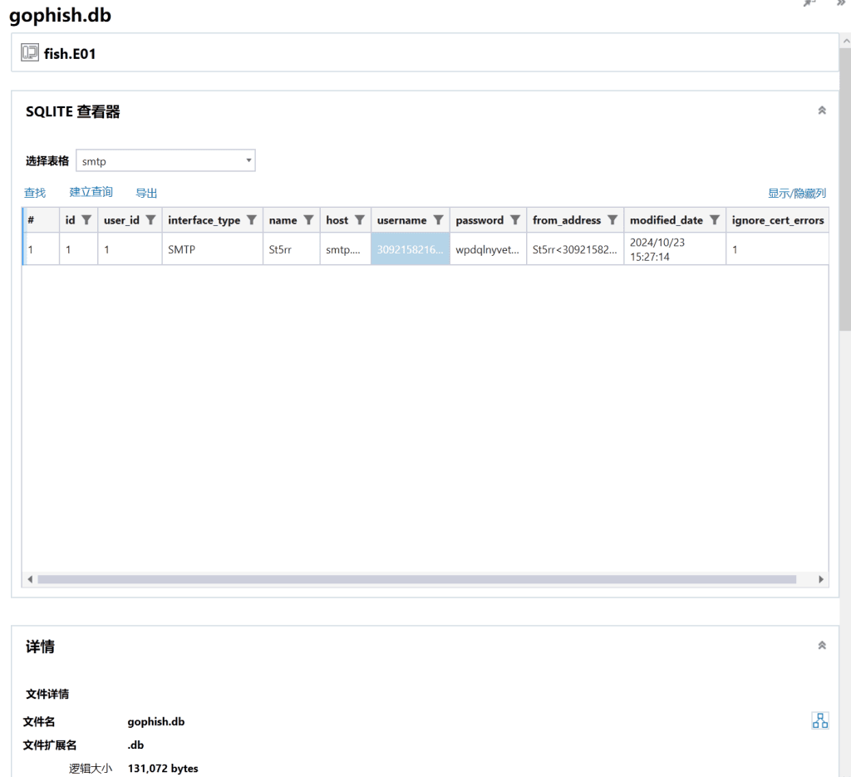Open the modified_date filter icon
The width and height of the screenshot is (851, 777).
tap(714, 220)
